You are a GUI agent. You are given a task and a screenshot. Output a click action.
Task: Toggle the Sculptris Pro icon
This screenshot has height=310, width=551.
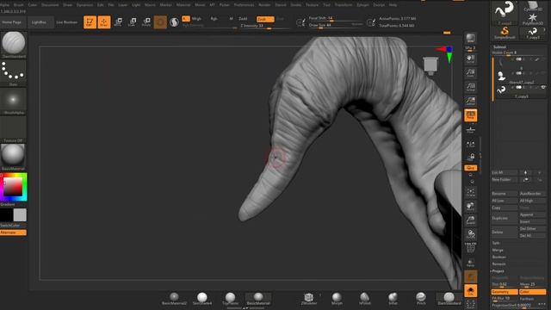[x=174, y=22]
